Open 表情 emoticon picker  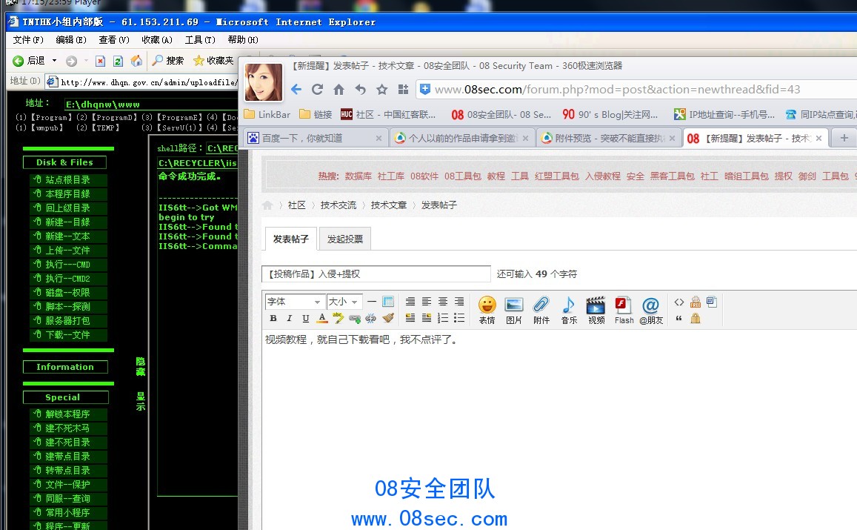pos(487,310)
